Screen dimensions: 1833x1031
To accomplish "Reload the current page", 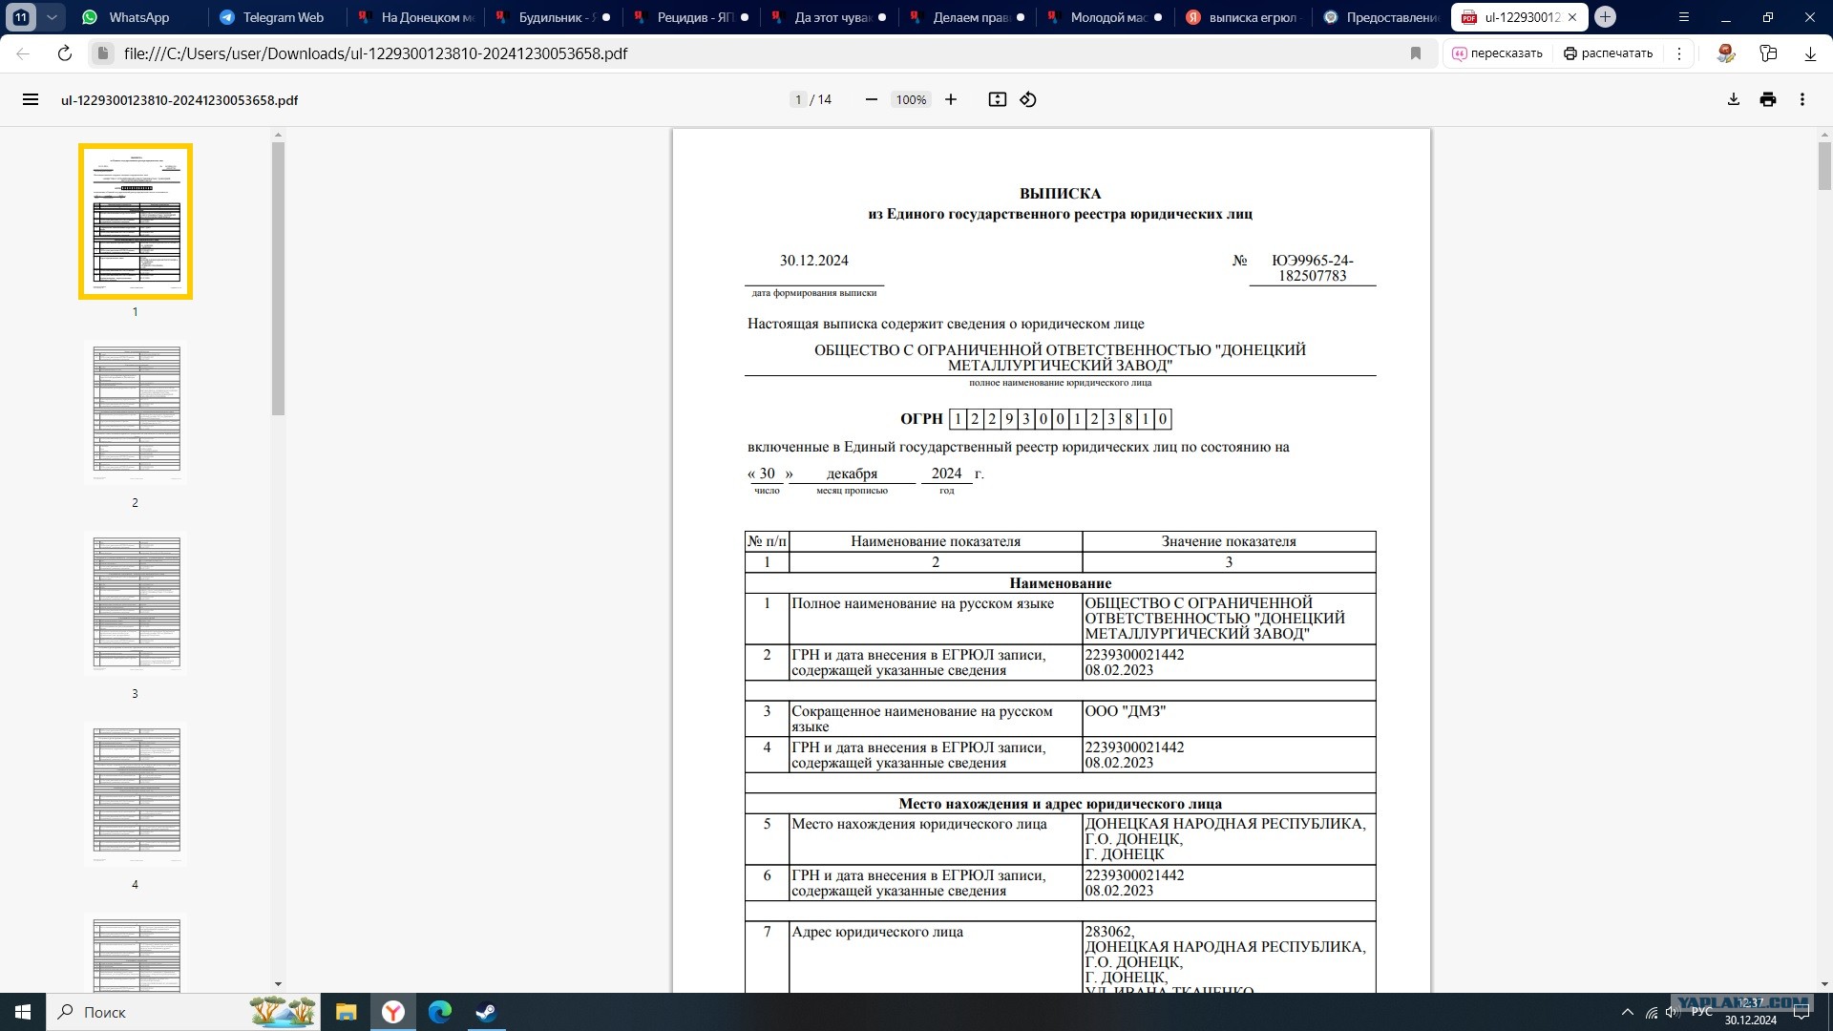I will tap(65, 53).
